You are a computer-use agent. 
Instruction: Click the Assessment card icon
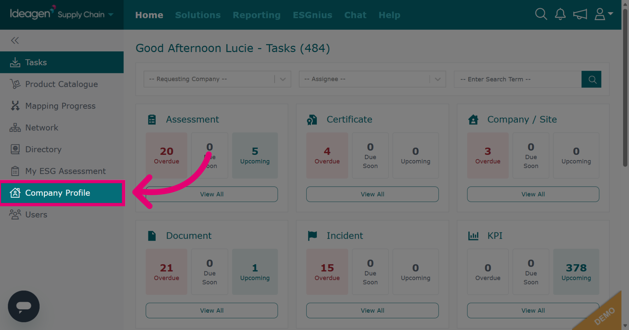[152, 119]
